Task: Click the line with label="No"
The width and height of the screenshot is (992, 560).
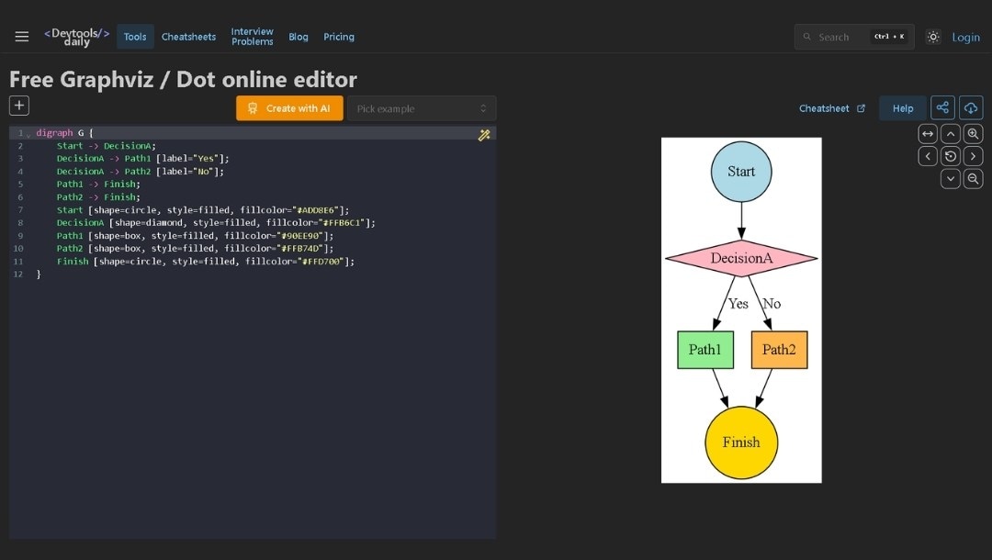Action: [141, 172]
